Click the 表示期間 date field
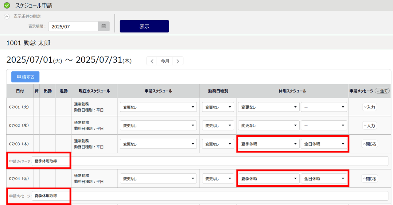Image resolution: width=393 pixels, height=205 pixels. [73, 26]
